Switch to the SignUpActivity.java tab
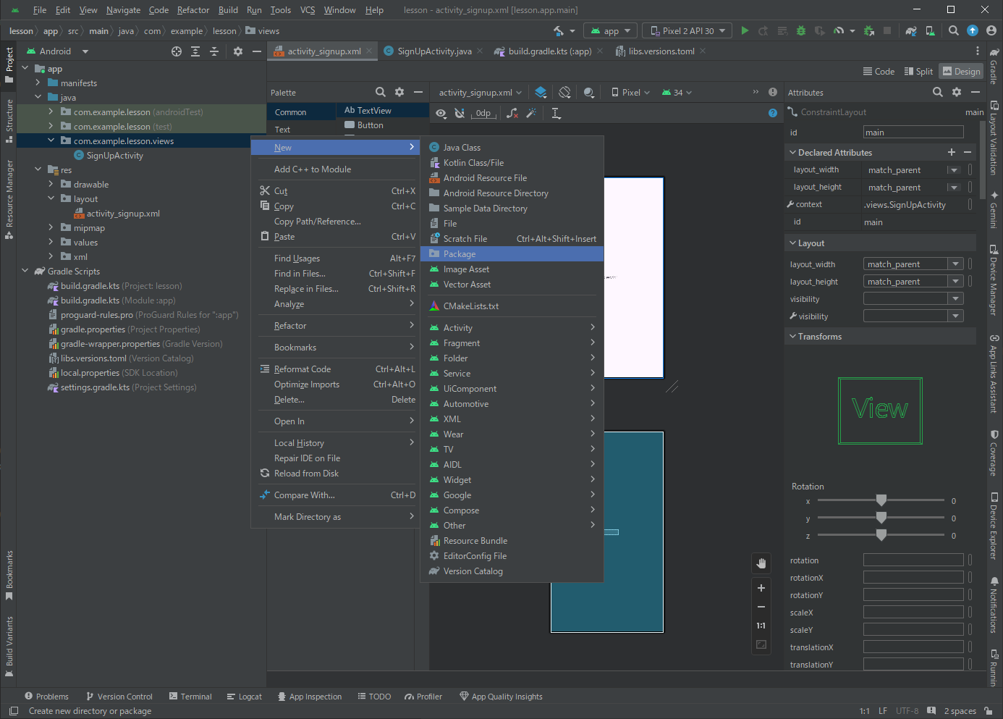This screenshot has width=1003, height=719. pos(434,51)
